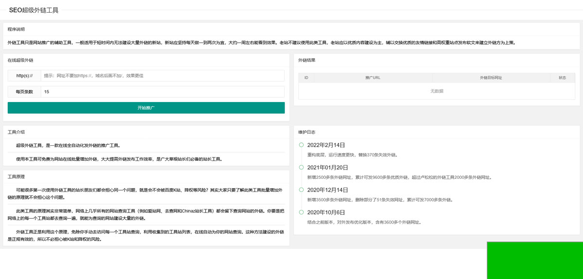Click the timeline circle for 2022年2月14日
The width and height of the screenshot is (583, 279).
pyautogui.click(x=301, y=145)
